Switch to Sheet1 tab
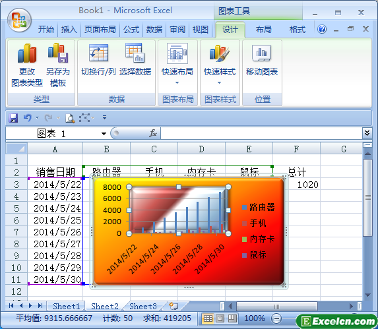The width and height of the screenshot is (378, 329). [66, 307]
